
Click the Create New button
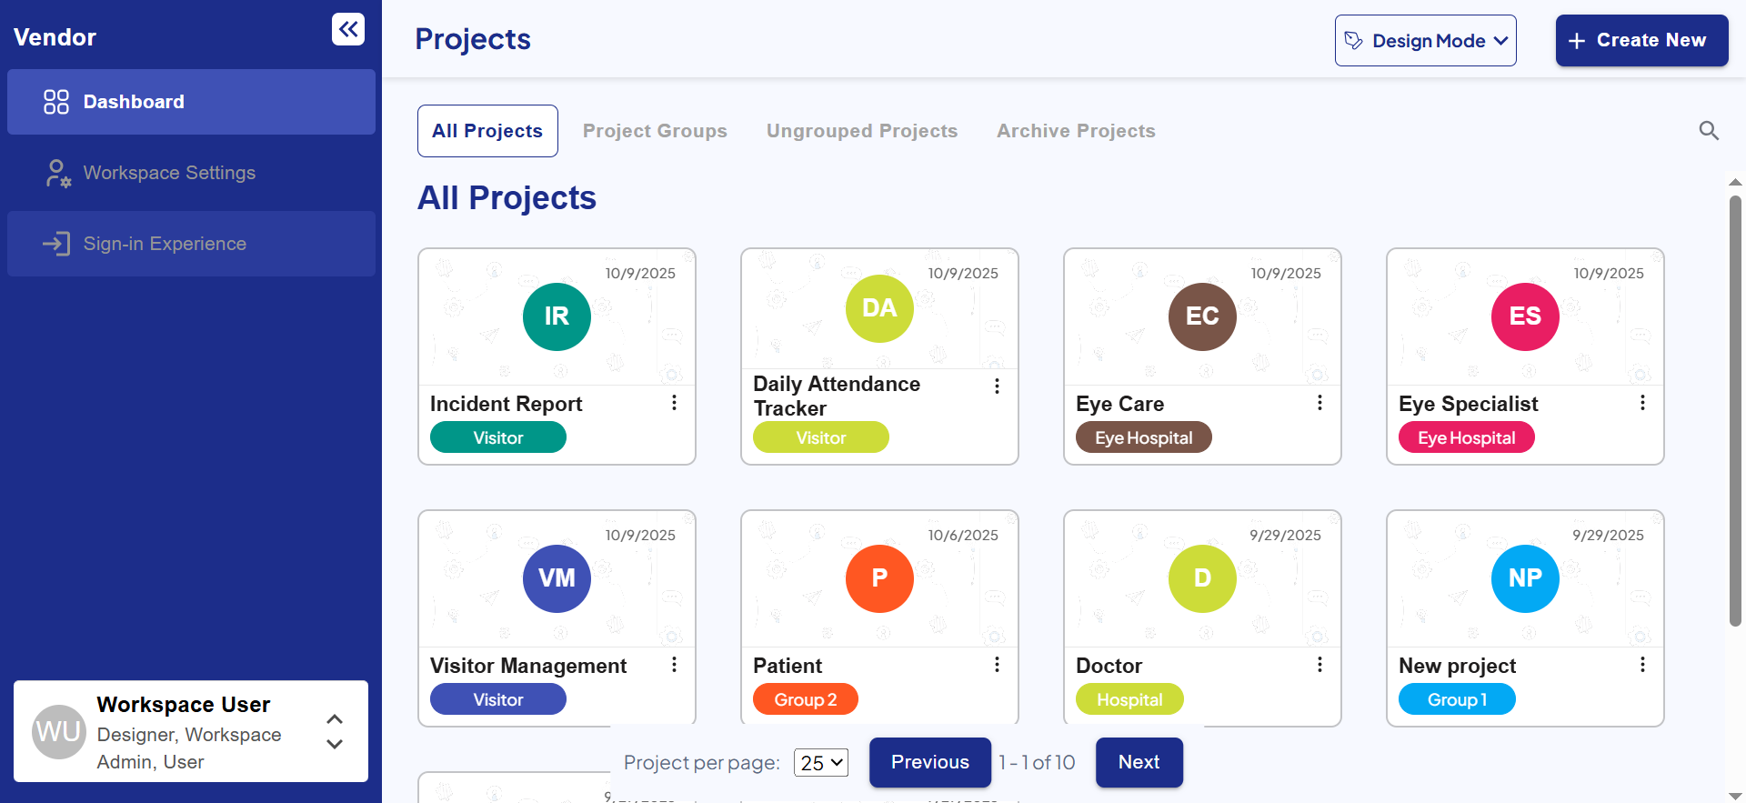1641,41
